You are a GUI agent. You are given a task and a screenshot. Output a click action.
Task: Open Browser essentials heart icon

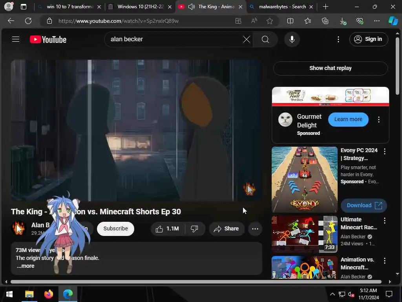tap(360, 21)
